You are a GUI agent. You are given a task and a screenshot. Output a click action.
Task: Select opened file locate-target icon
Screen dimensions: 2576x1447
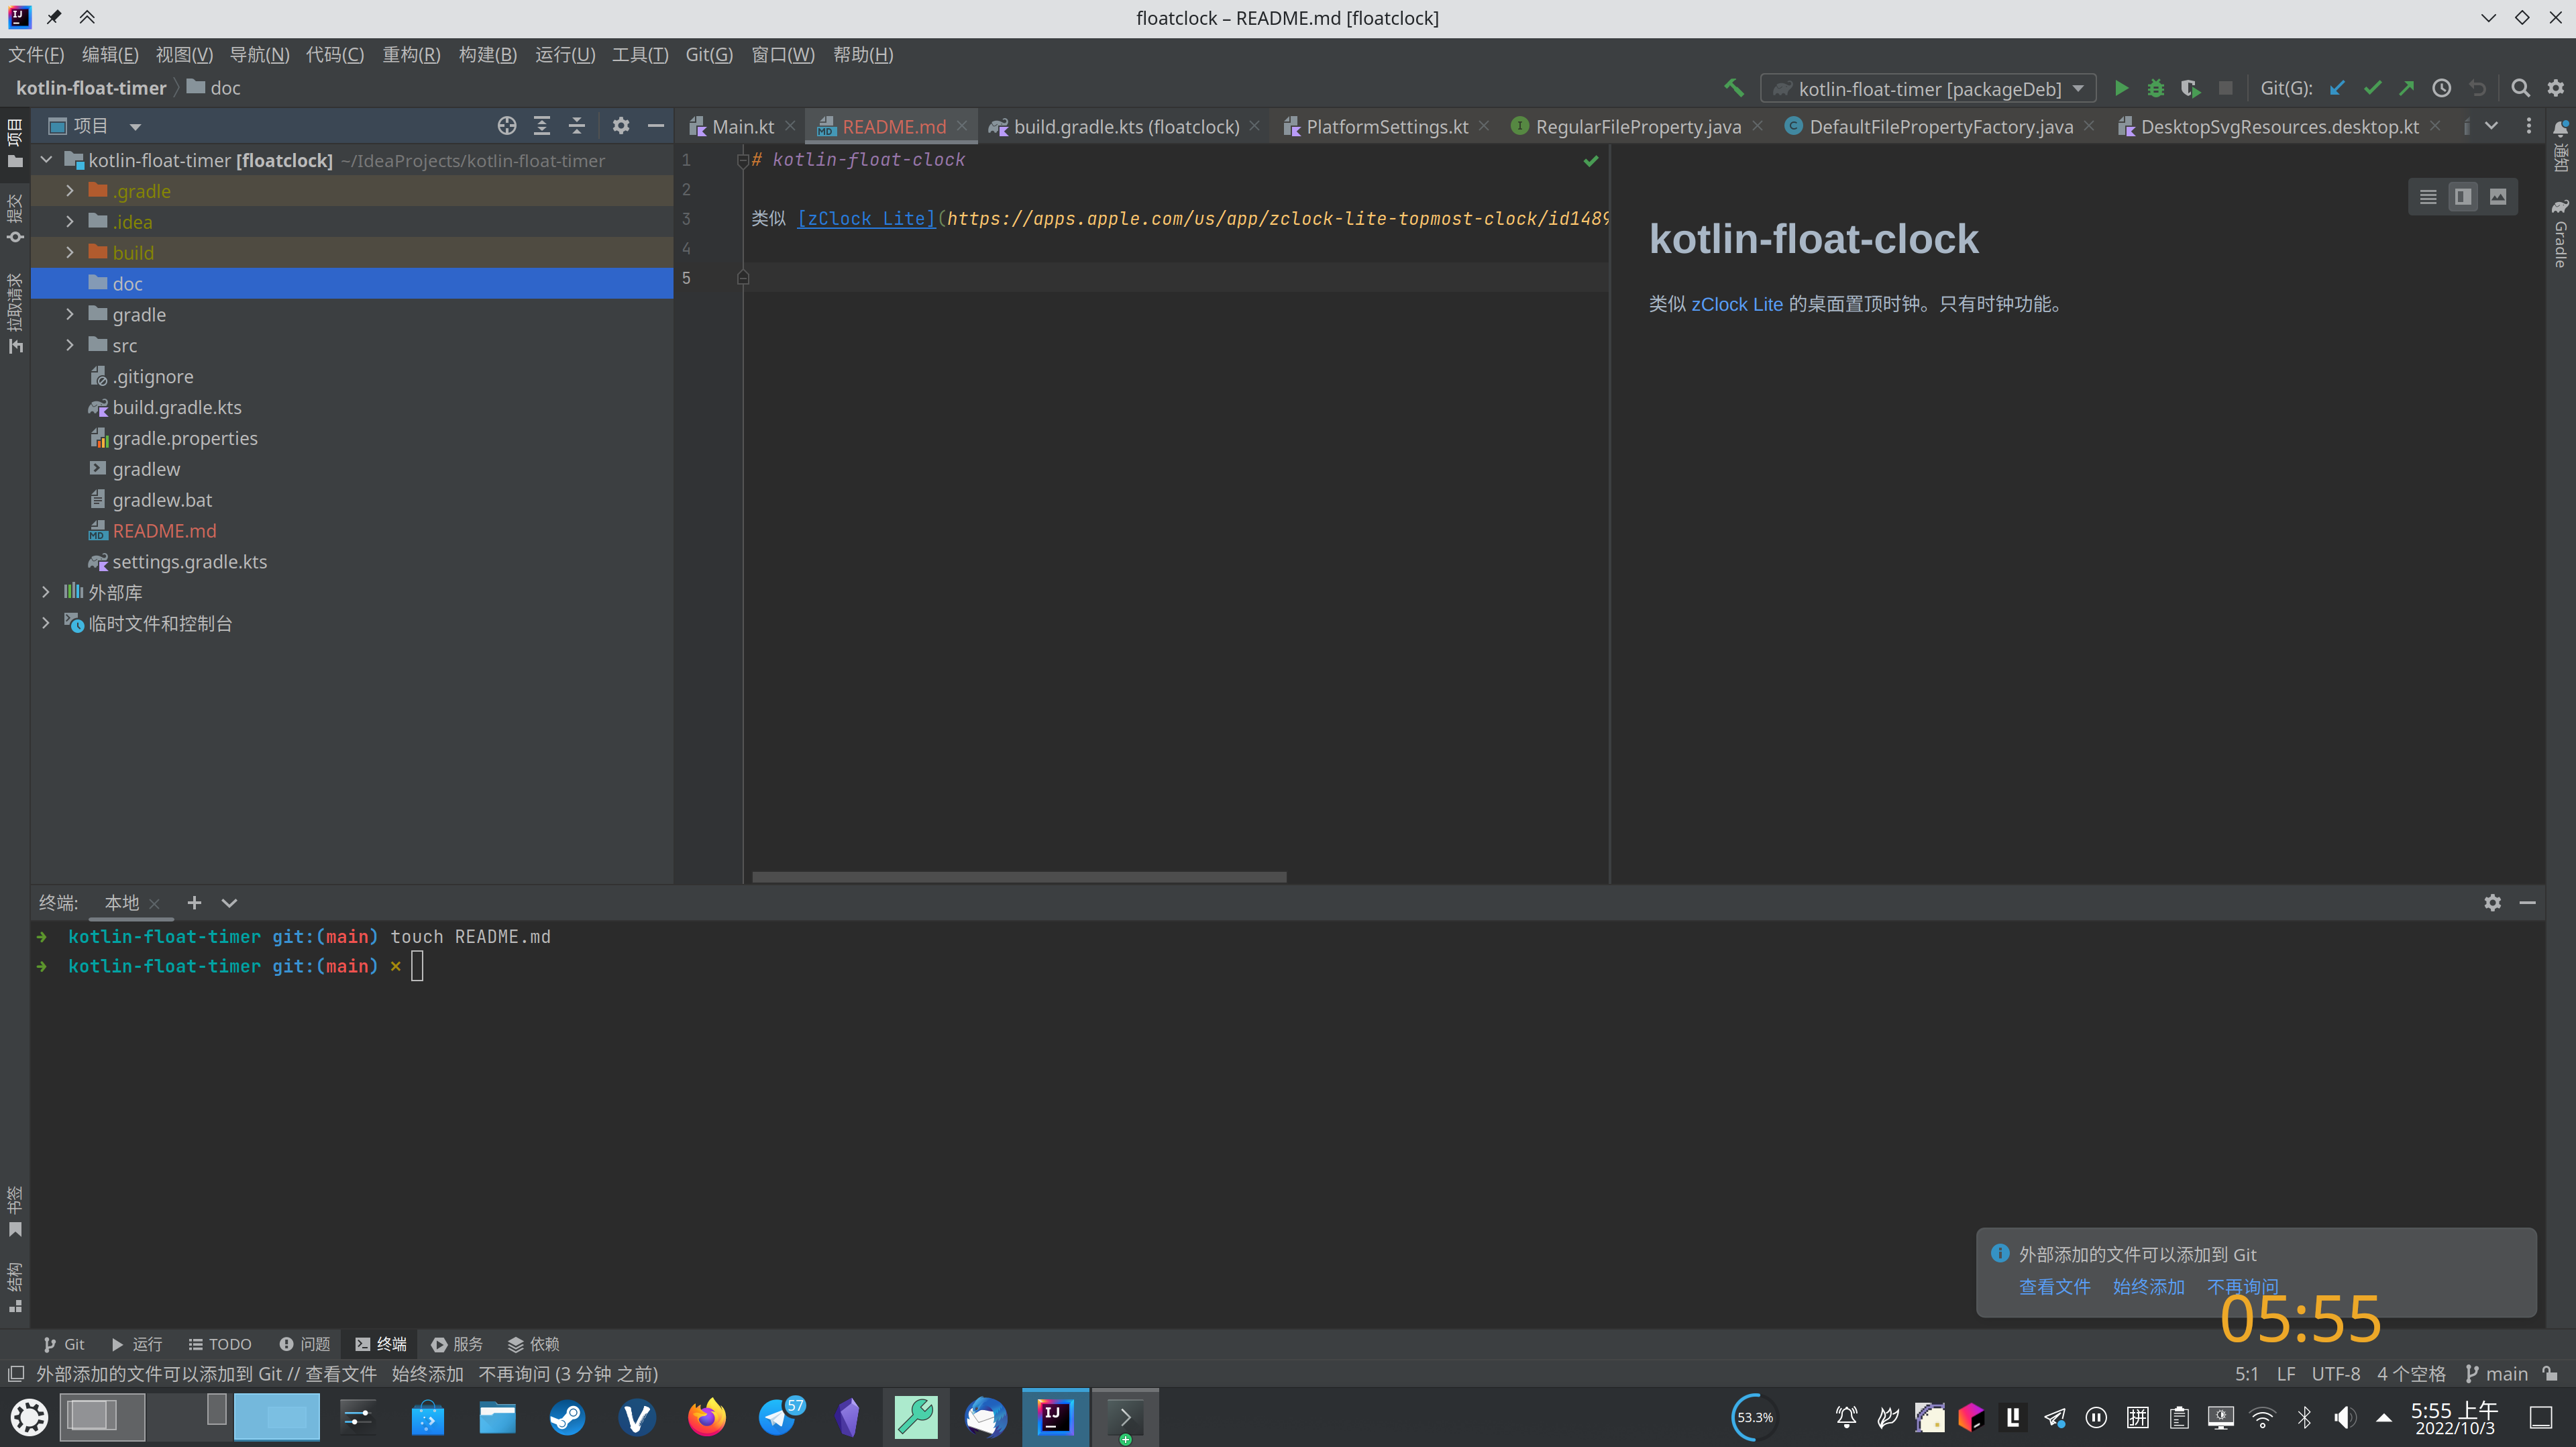pyautogui.click(x=507, y=125)
